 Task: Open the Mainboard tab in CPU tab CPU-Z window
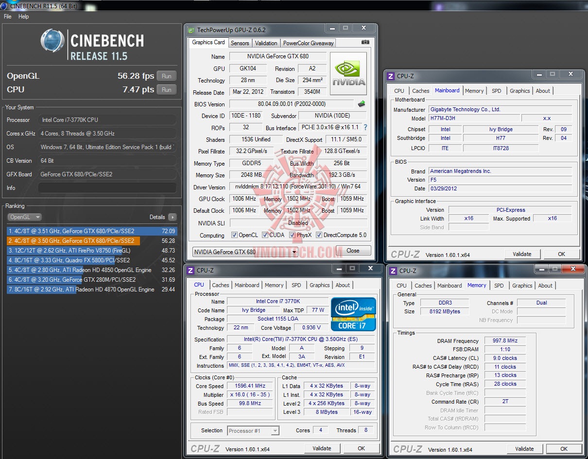247,285
